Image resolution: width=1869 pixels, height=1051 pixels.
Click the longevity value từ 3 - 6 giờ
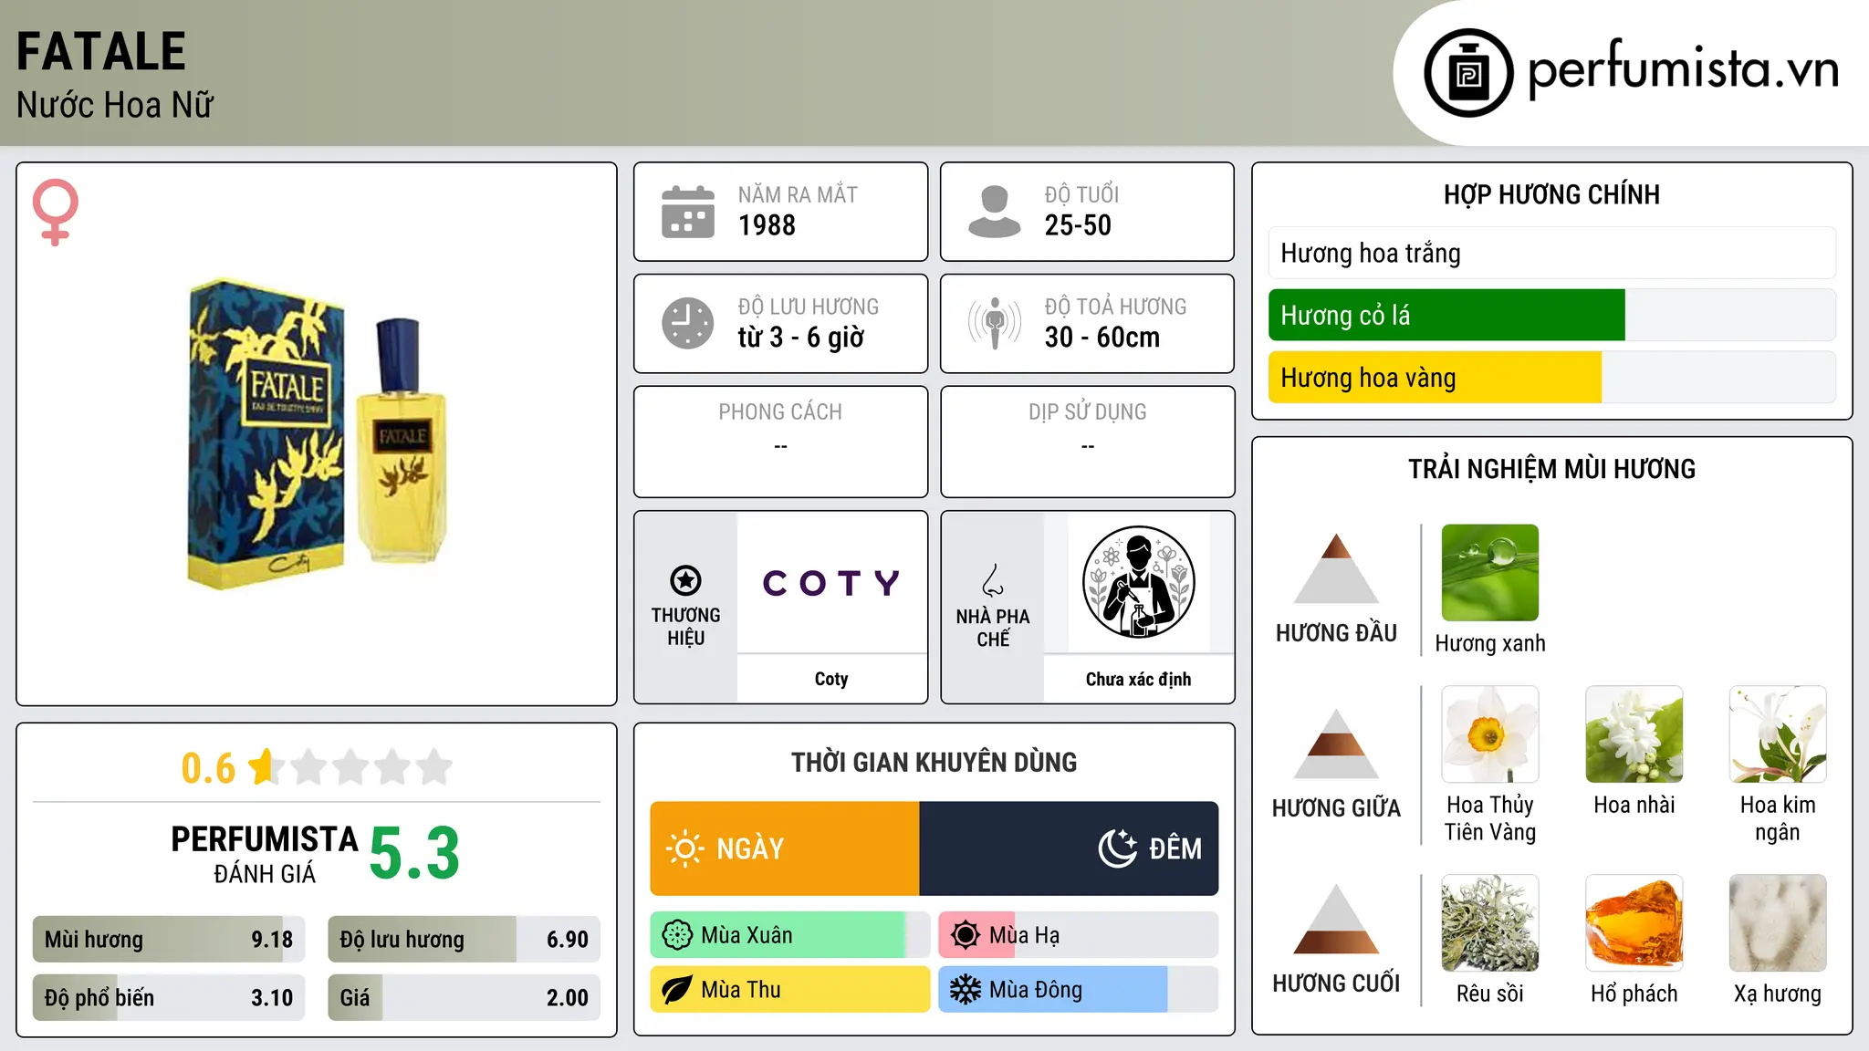800,338
